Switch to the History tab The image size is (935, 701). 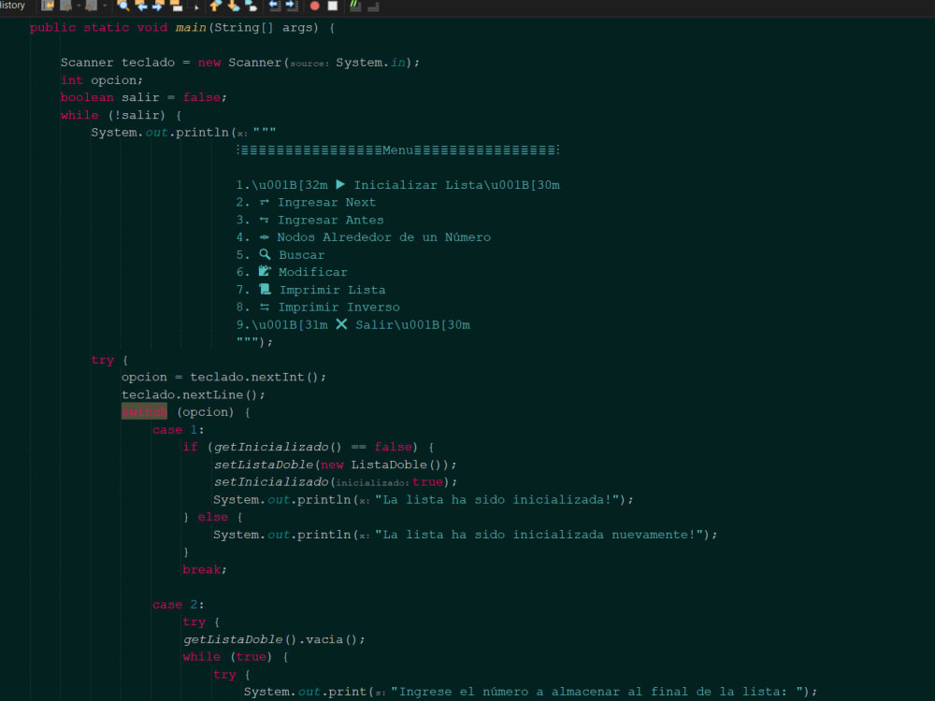click(x=13, y=6)
